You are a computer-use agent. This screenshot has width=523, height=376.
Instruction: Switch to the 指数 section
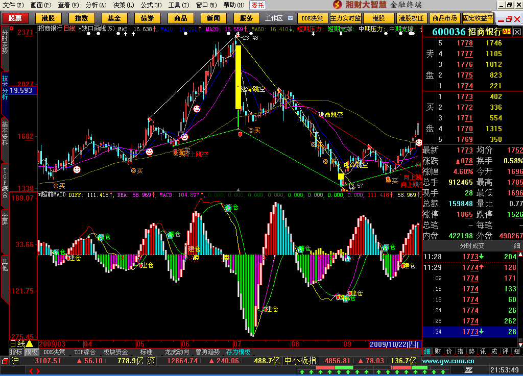81,18
